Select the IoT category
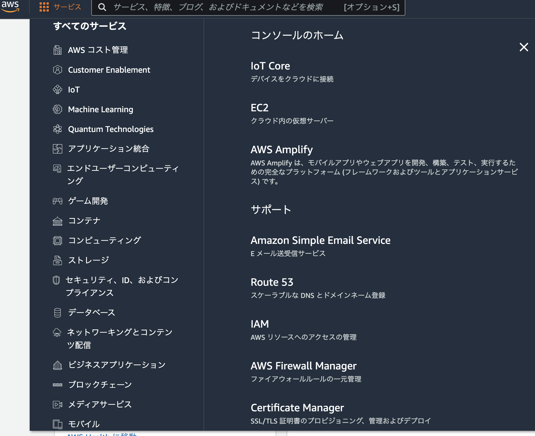535x436 pixels. pos(74,90)
